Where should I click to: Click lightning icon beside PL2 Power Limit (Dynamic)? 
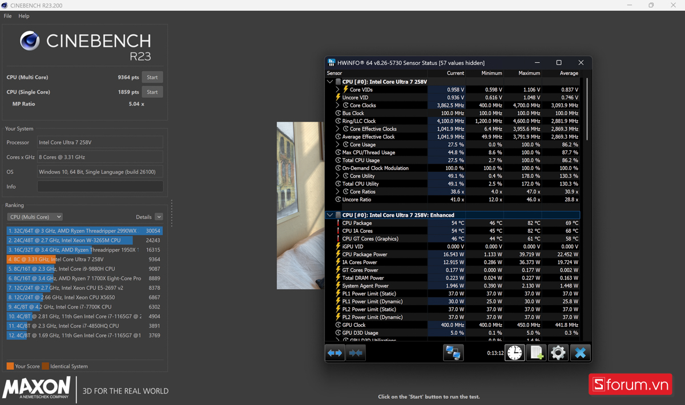(338, 317)
